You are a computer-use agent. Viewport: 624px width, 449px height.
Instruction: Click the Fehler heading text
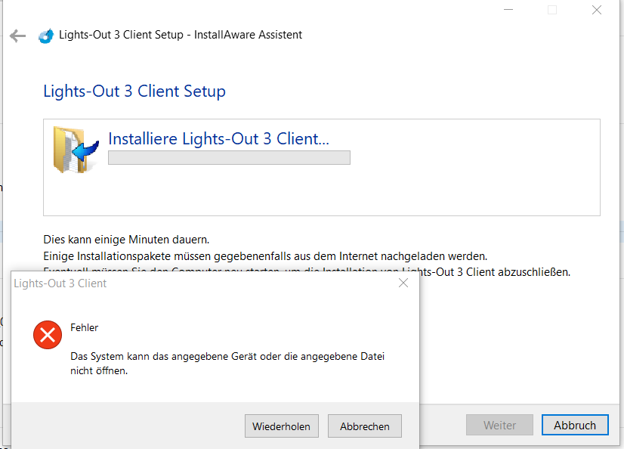(84, 328)
